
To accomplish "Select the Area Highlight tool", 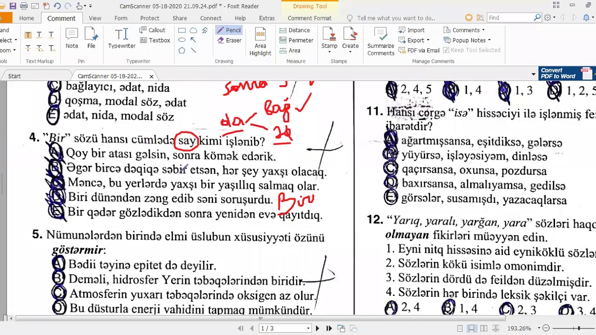I will tap(260, 42).
